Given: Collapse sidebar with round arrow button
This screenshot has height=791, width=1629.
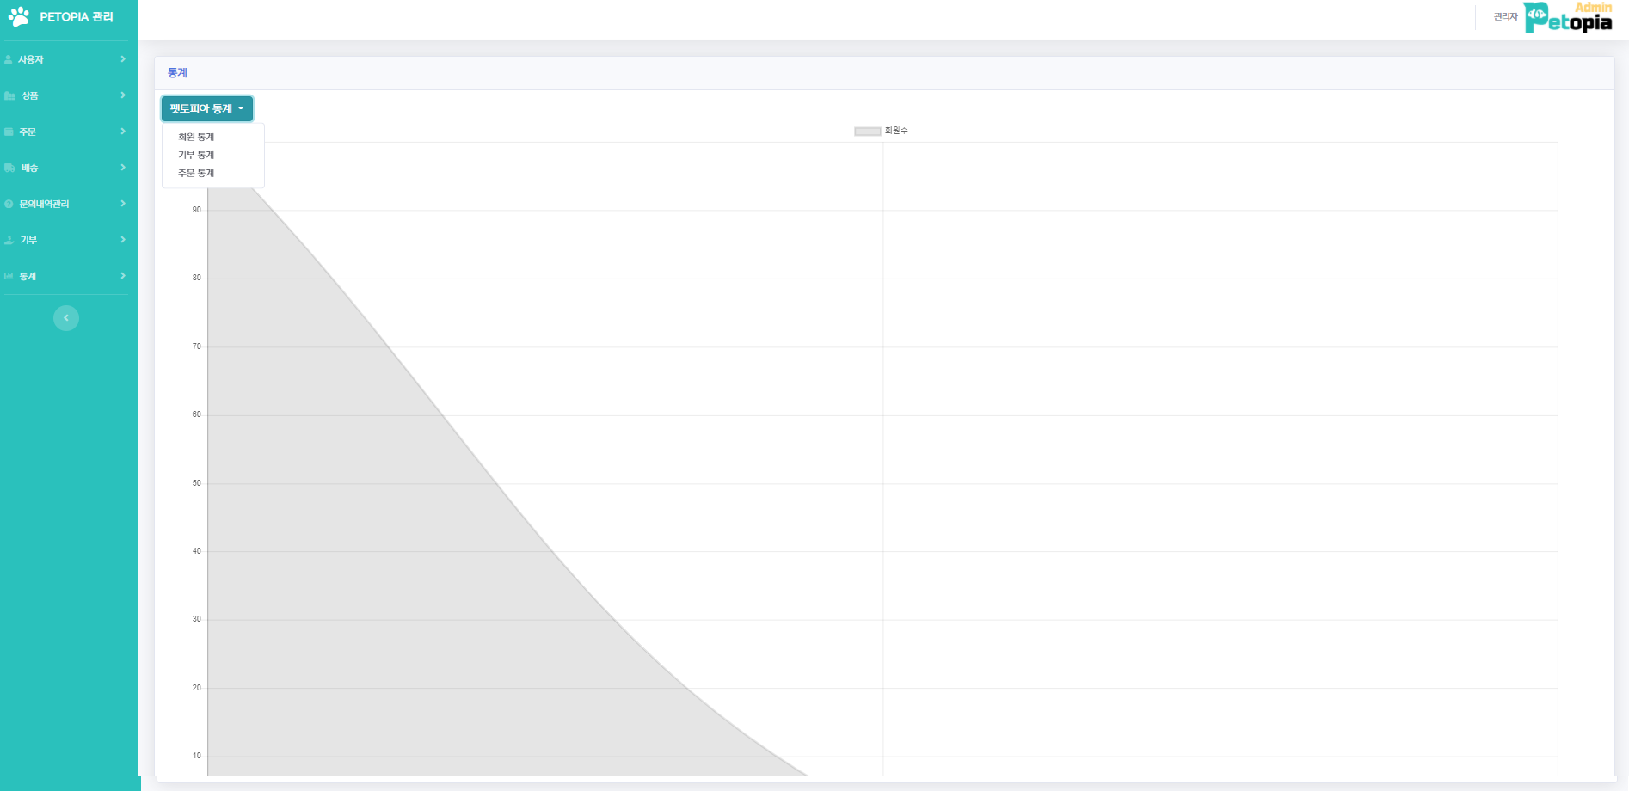Looking at the screenshot, I should point(66,318).
